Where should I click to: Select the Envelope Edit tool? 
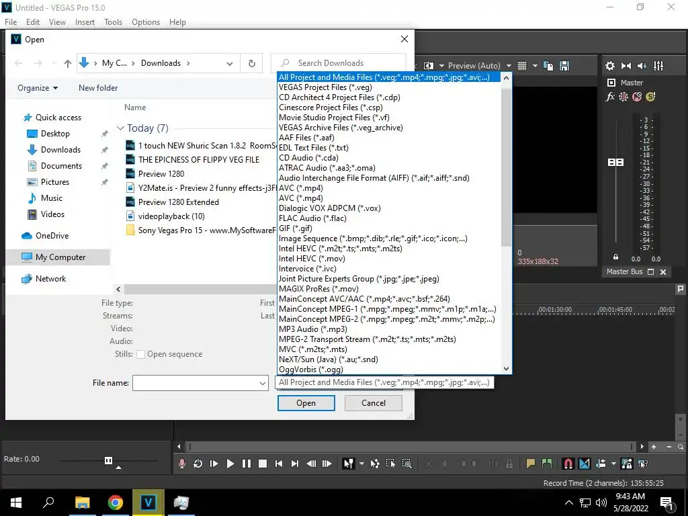coord(375,464)
